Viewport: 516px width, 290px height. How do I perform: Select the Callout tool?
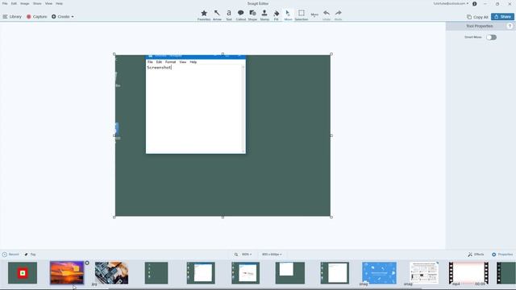click(240, 14)
